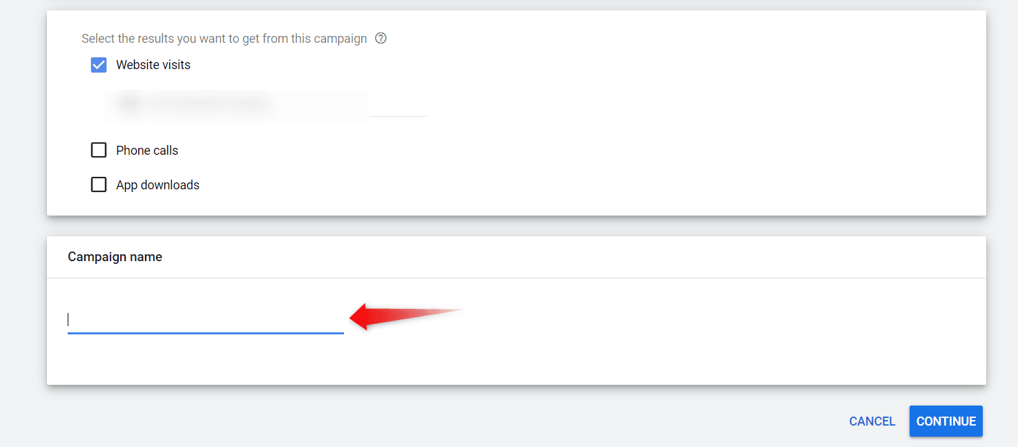The width and height of the screenshot is (1018, 447).
Task: Focus the Campaign name text field
Action: [205, 320]
